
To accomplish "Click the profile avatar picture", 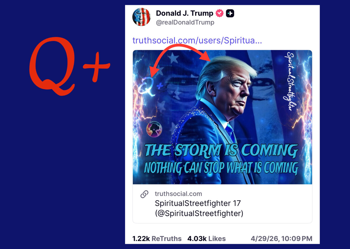I will click(x=141, y=17).
